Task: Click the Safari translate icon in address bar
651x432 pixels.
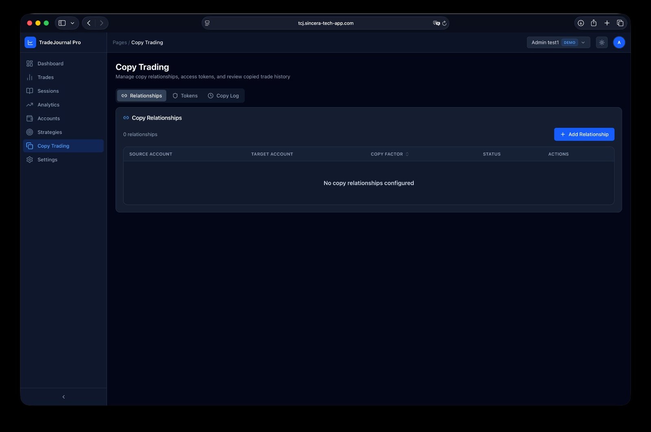Action: pos(437,23)
